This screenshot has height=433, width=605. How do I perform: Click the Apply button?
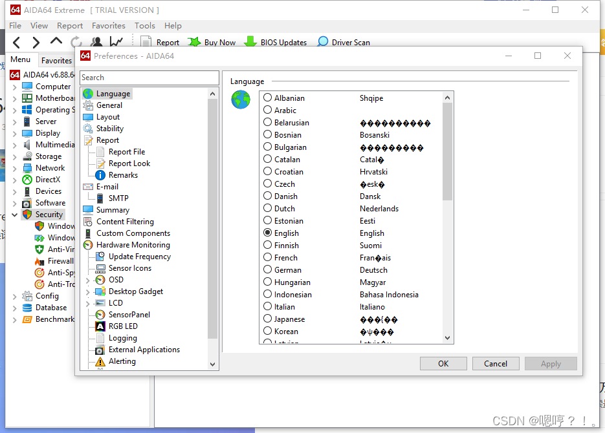[551, 364]
